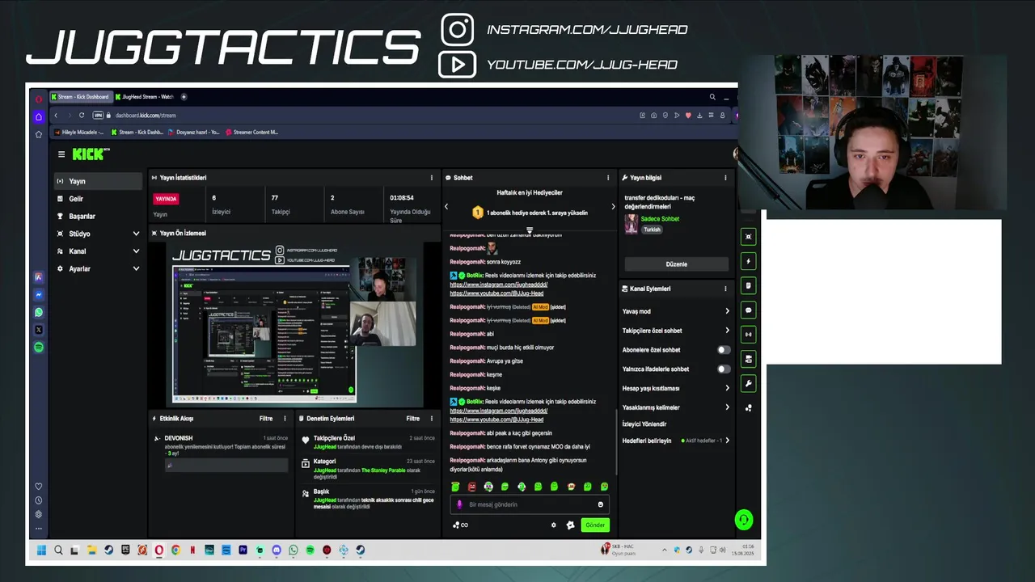
Task: Show next gifter leaderboard slide
Action: pos(612,207)
